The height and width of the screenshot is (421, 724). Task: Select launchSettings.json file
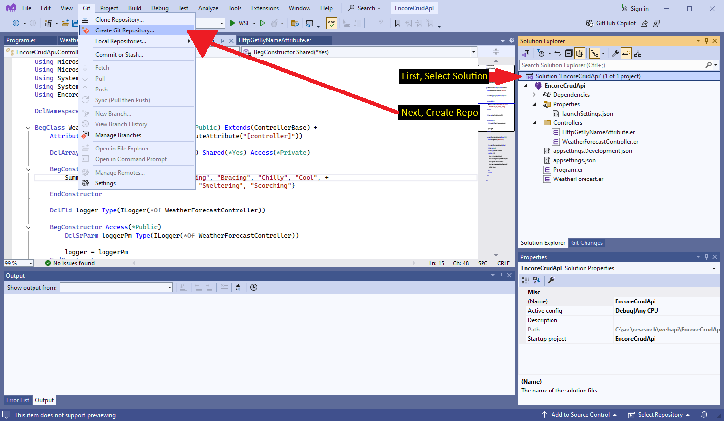(x=587, y=114)
